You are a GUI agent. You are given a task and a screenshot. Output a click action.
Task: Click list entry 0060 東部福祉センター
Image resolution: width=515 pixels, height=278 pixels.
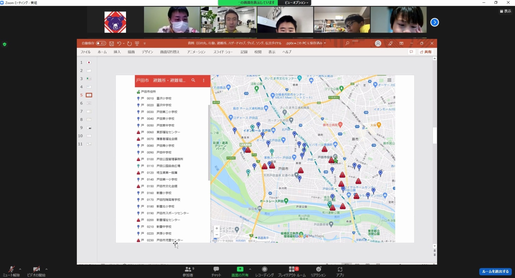tap(158, 132)
